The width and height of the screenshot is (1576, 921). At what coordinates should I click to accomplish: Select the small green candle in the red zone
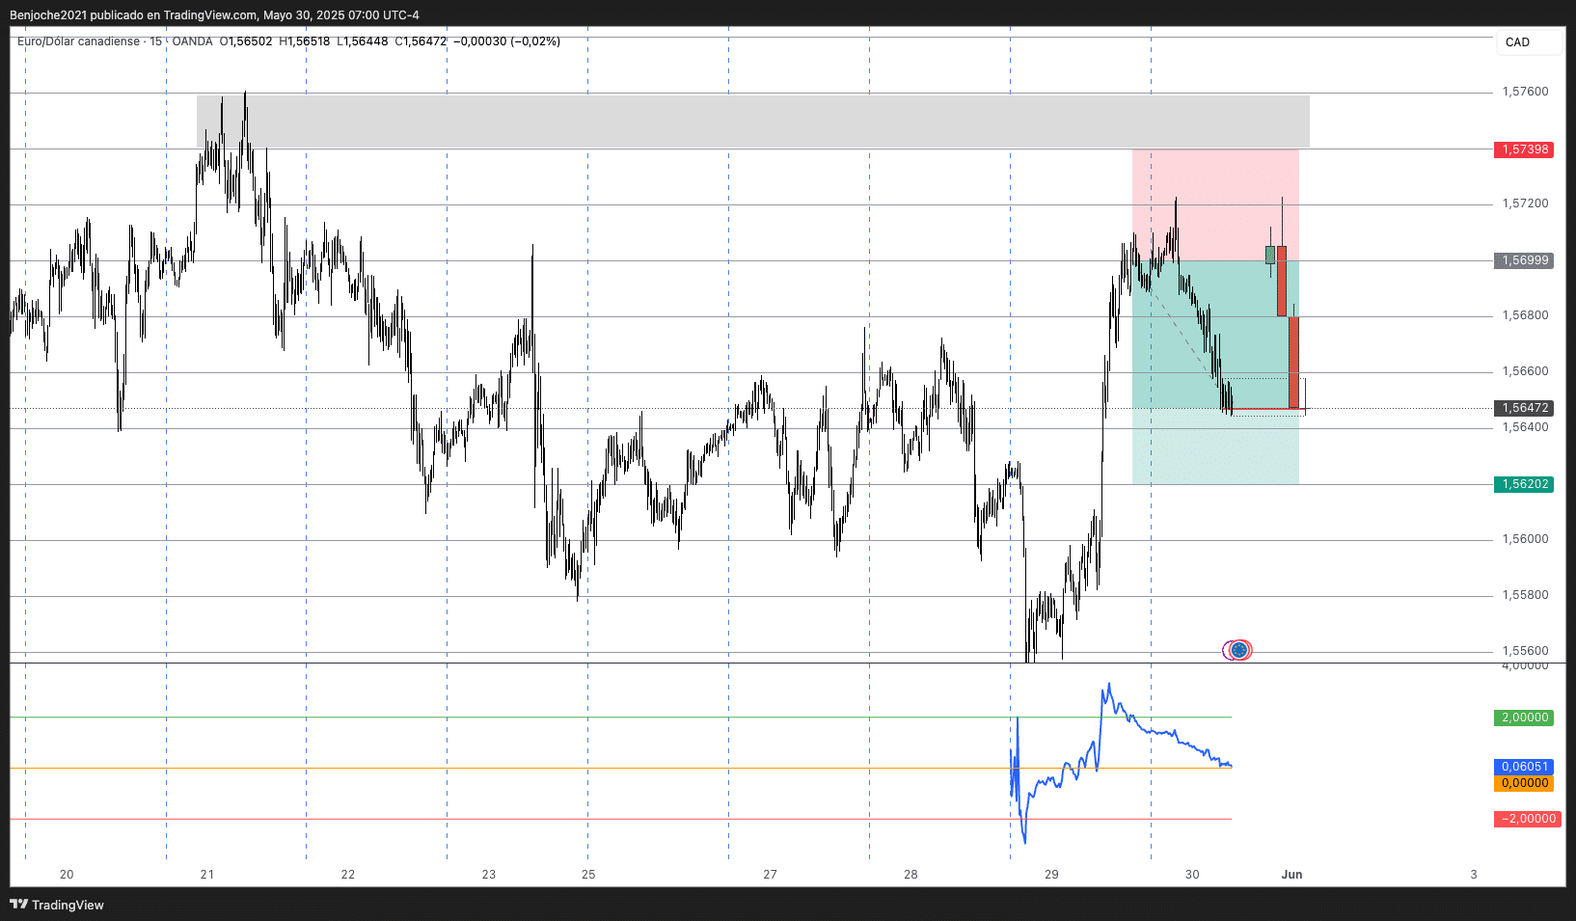1270,255
